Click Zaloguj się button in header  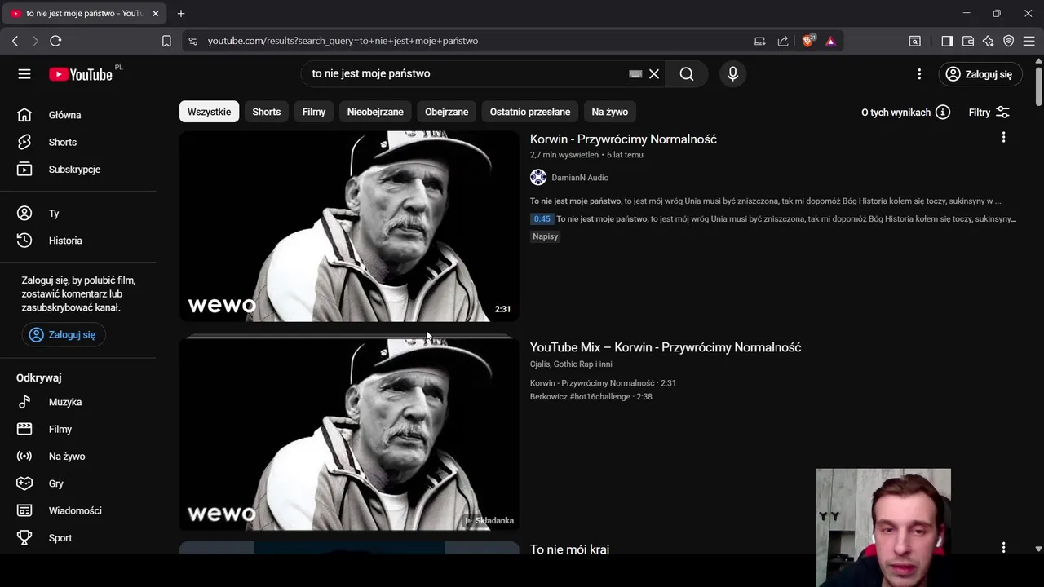(x=980, y=74)
